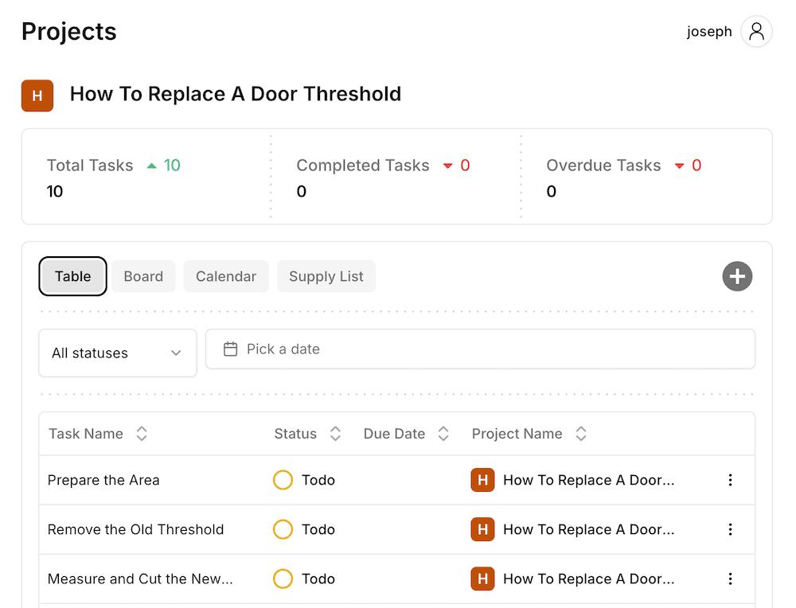Viewport: 796px width, 608px height.
Task: Open the three-dot menu for Remove the Old Threshold
Action: [730, 529]
